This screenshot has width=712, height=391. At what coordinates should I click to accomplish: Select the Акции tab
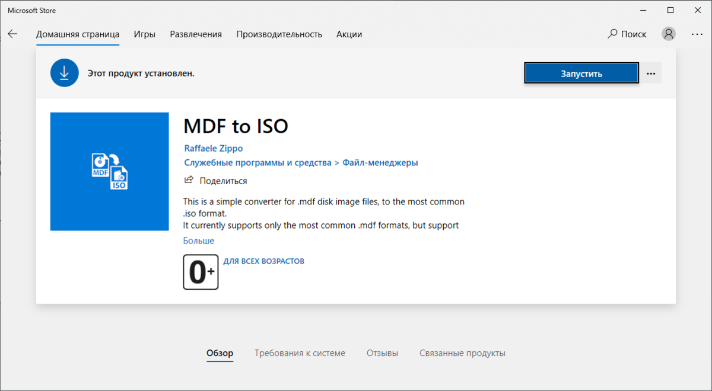tap(349, 34)
